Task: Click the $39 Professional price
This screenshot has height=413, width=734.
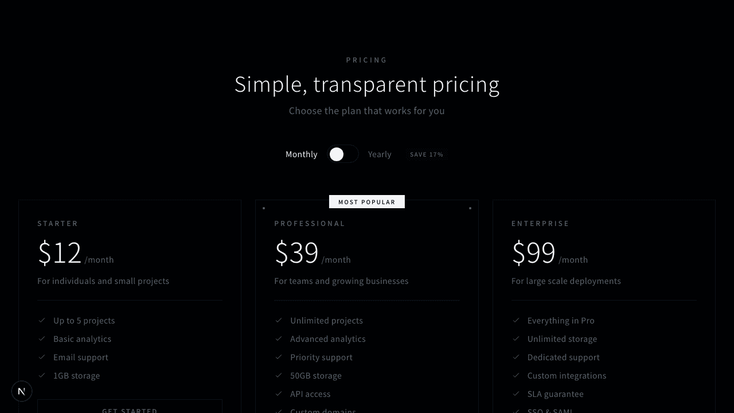Action: click(x=297, y=253)
